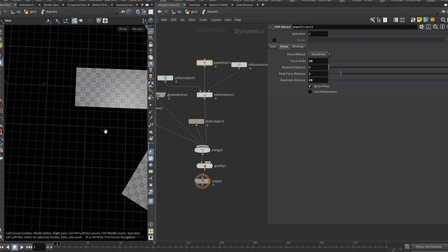Click the network editor list view icon
Screen dimensions: 448x252
click(402, 20)
